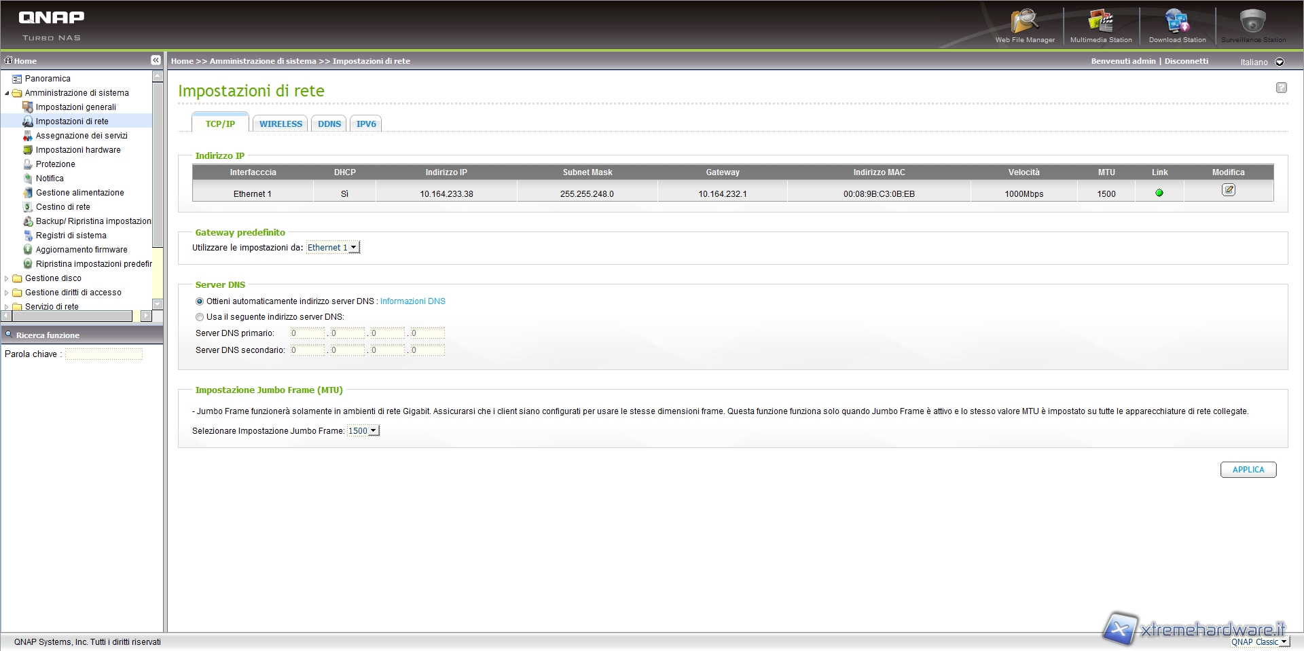Open Download Station icon
The image size is (1304, 651).
(x=1177, y=24)
